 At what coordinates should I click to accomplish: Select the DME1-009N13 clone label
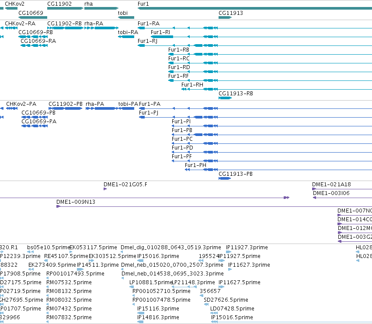76,202
